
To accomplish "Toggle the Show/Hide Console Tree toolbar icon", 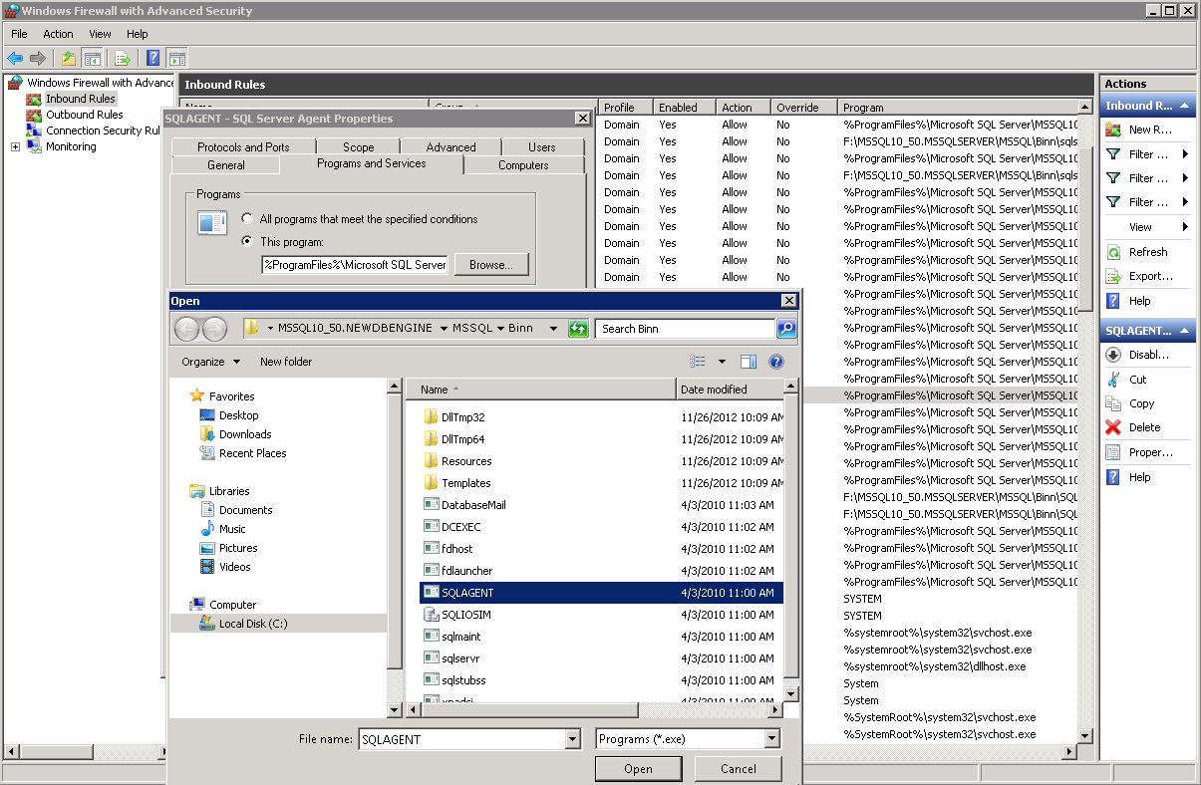I will click(x=92, y=58).
